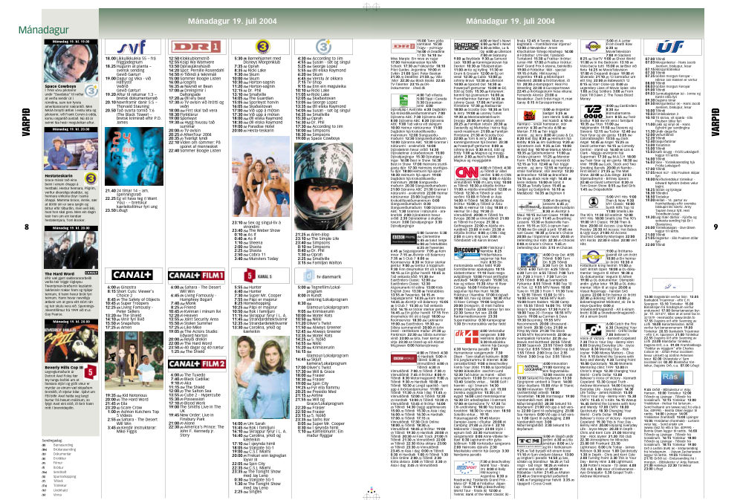Click the dk4 channel logo
743x500 pixels.
(x=467, y=337)
